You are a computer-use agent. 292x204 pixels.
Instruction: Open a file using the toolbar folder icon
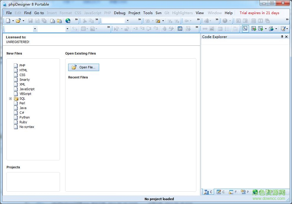(18, 21)
